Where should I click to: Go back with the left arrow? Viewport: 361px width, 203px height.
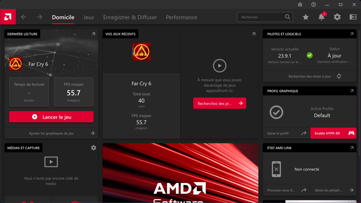coord(23,17)
